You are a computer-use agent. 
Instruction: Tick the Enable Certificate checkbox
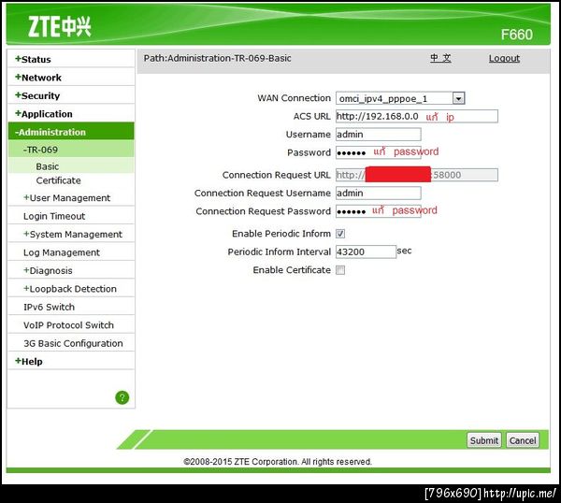point(340,270)
